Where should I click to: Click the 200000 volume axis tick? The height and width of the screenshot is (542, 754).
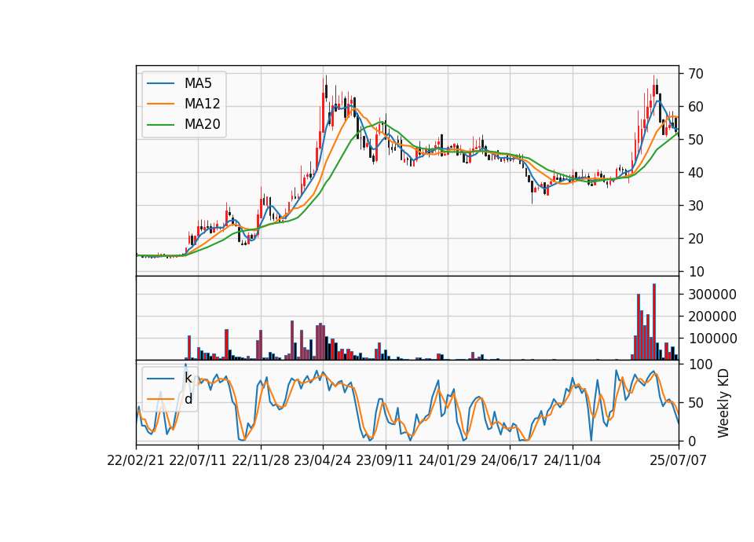click(712, 317)
